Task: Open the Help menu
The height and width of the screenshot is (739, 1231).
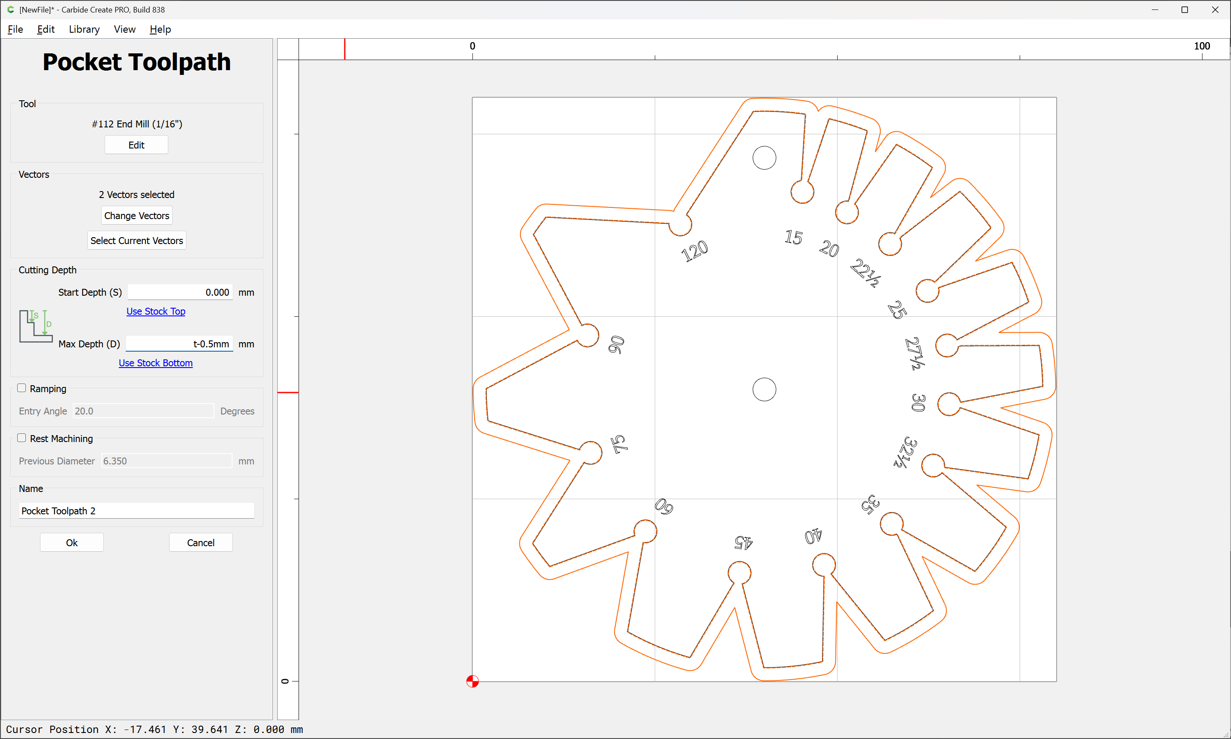Action: (161, 29)
